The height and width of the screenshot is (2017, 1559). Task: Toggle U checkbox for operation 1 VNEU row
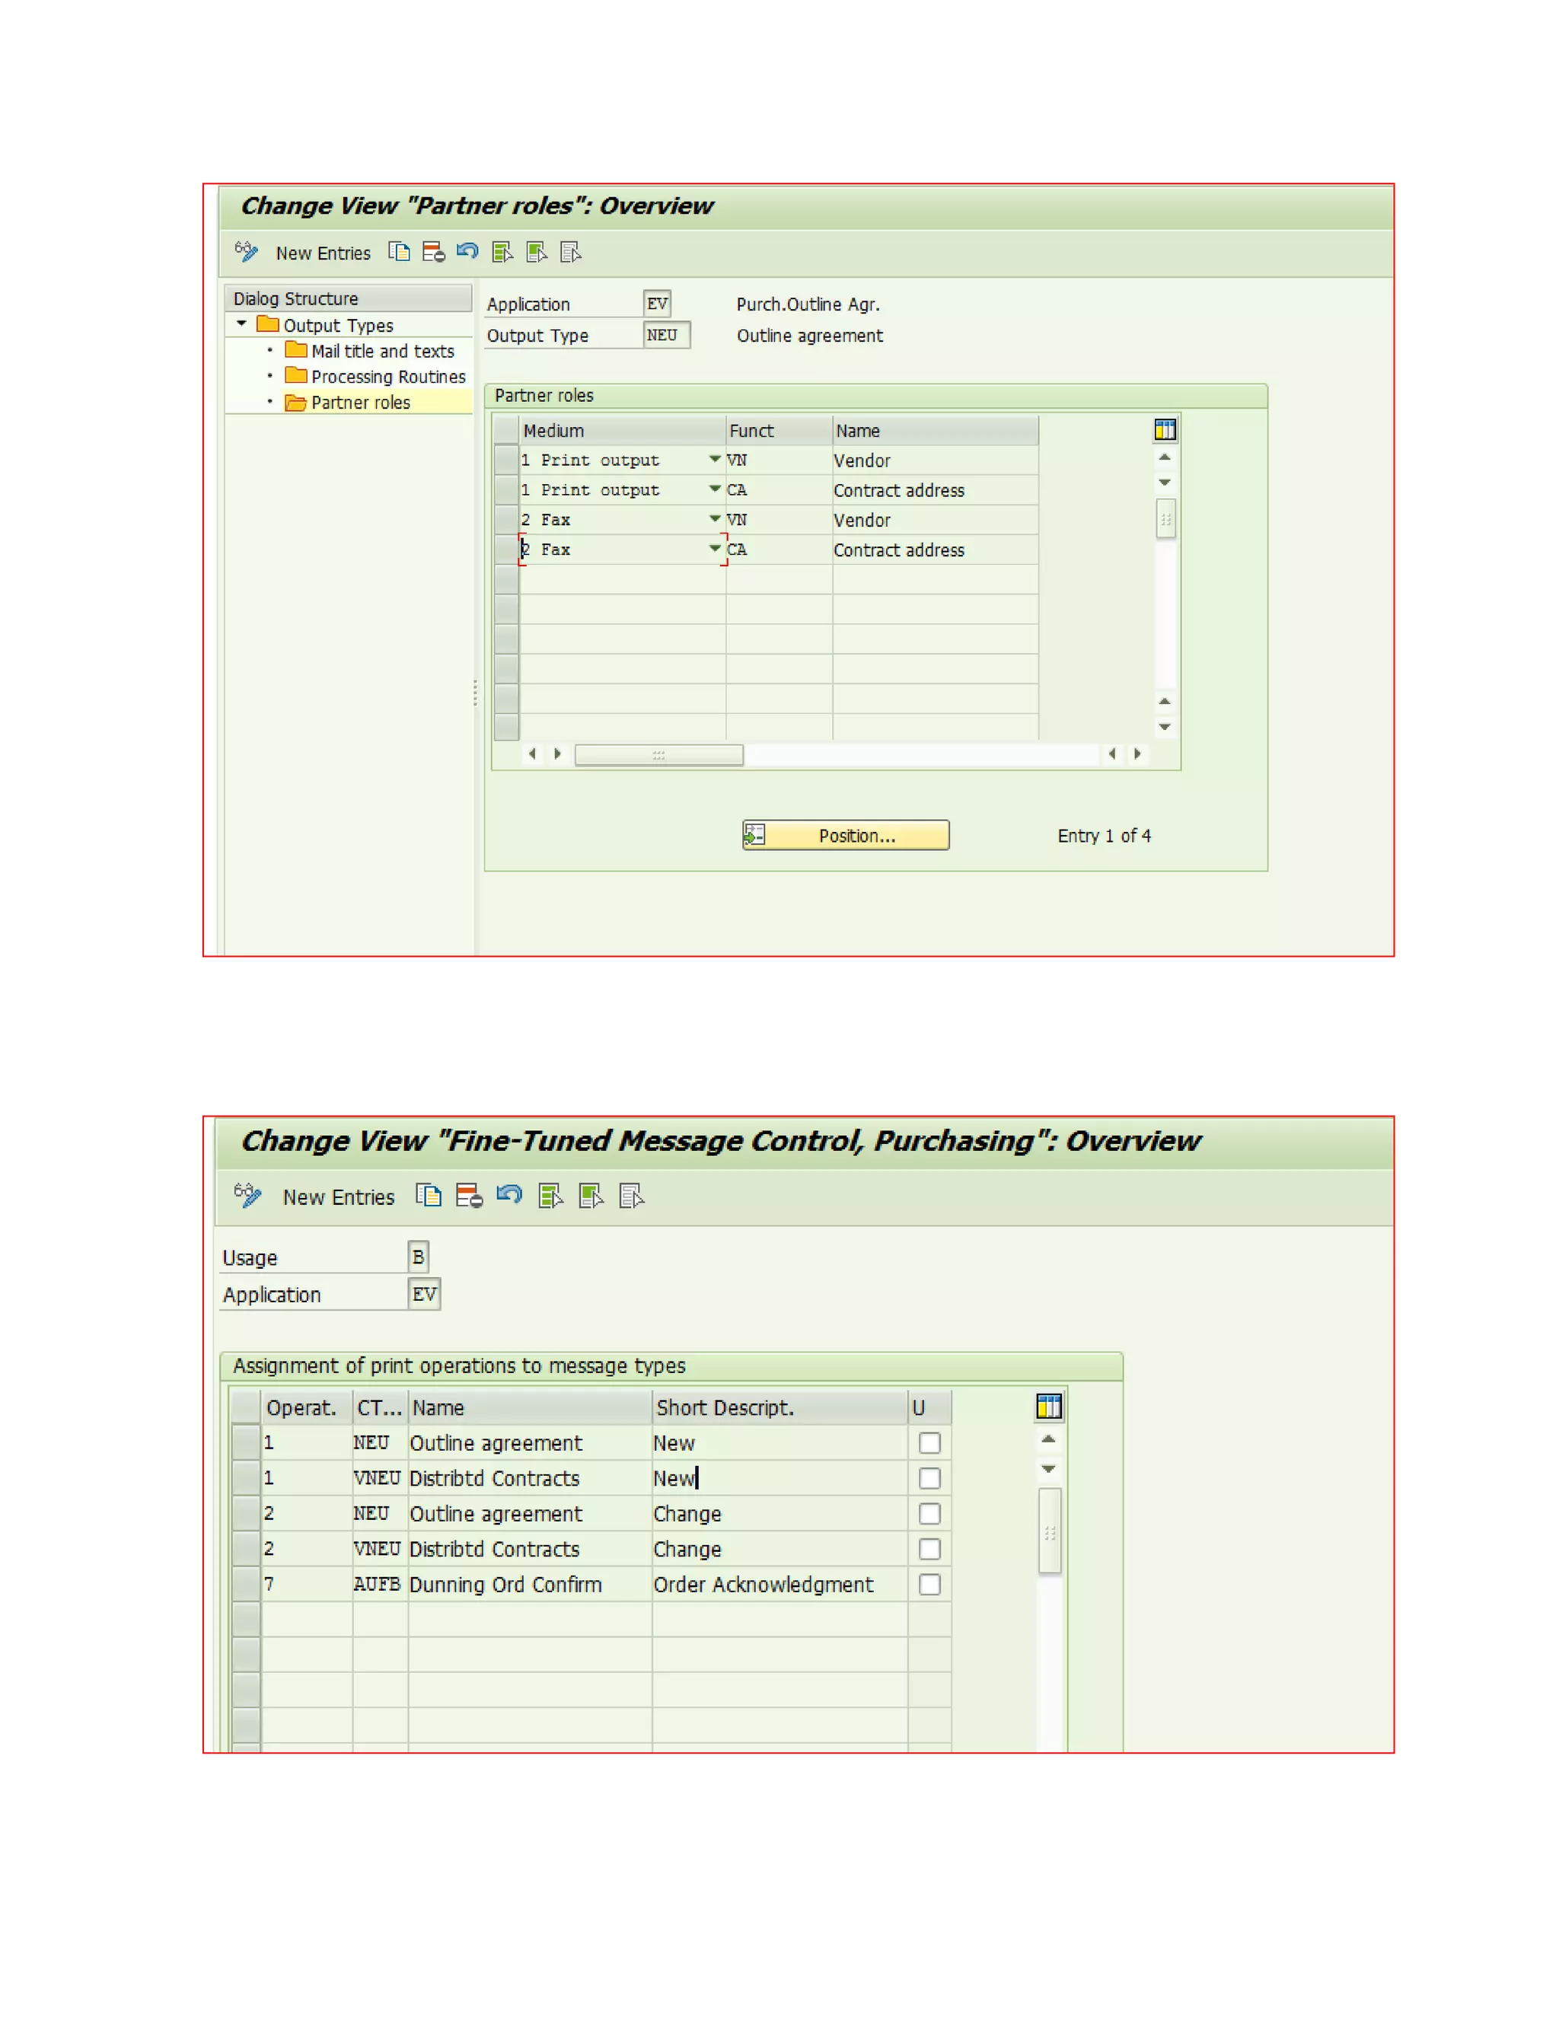click(930, 1477)
